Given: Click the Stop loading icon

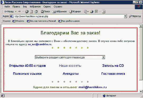Looking at the screenshot, I should (x=27, y=12).
